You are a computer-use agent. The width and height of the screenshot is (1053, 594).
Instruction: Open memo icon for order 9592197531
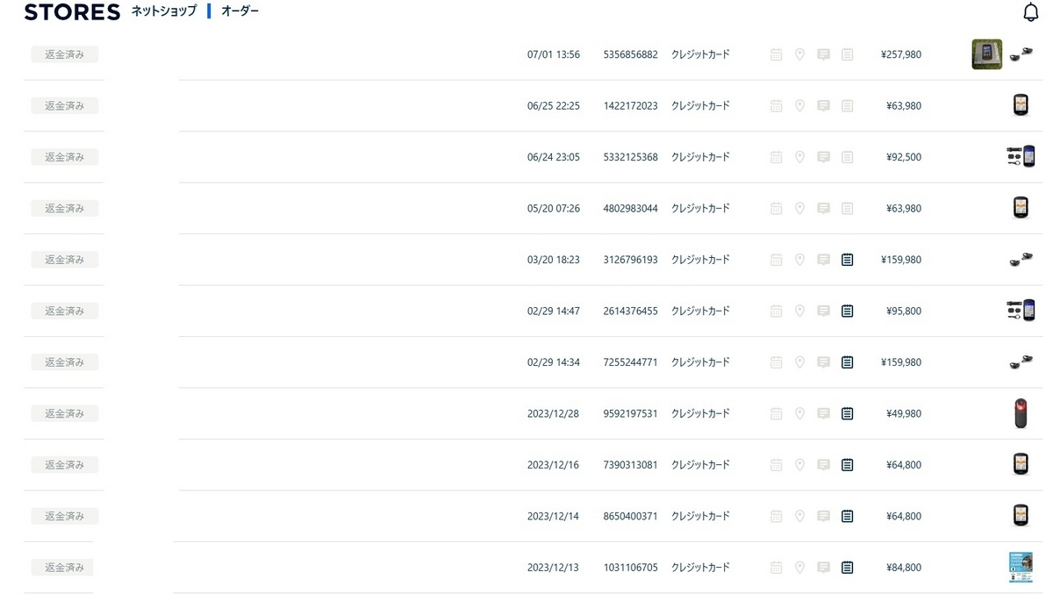click(x=847, y=413)
